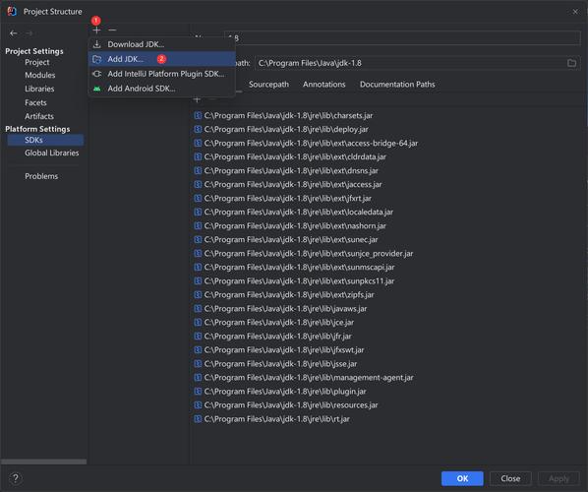Select the javaws.jar entry
The width and height of the screenshot is (588, 492).
tap(280, 309)
